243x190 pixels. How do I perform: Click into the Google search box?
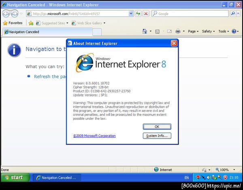190,14
